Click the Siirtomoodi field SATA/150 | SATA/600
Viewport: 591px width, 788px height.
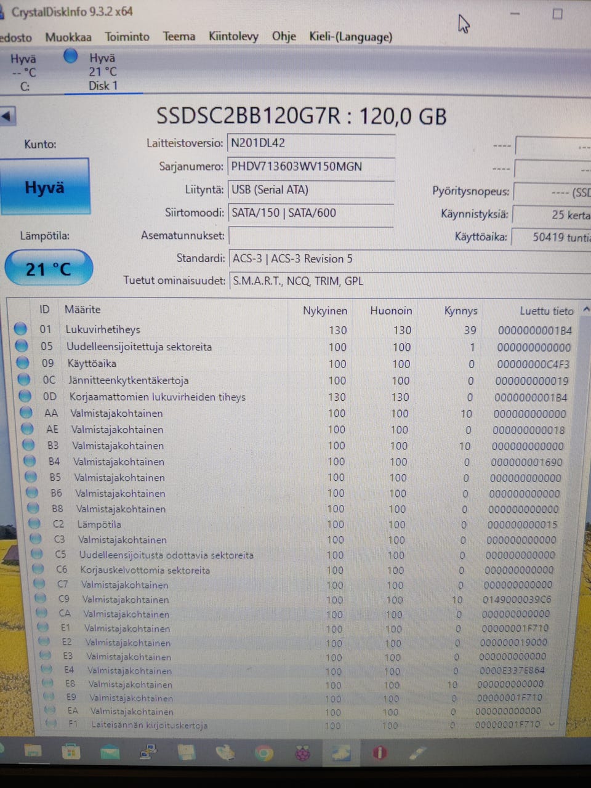(x=311, y=214)
